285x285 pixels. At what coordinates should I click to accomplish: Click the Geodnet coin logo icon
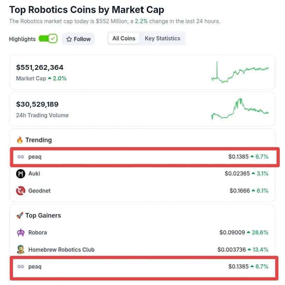pos(21,191)
